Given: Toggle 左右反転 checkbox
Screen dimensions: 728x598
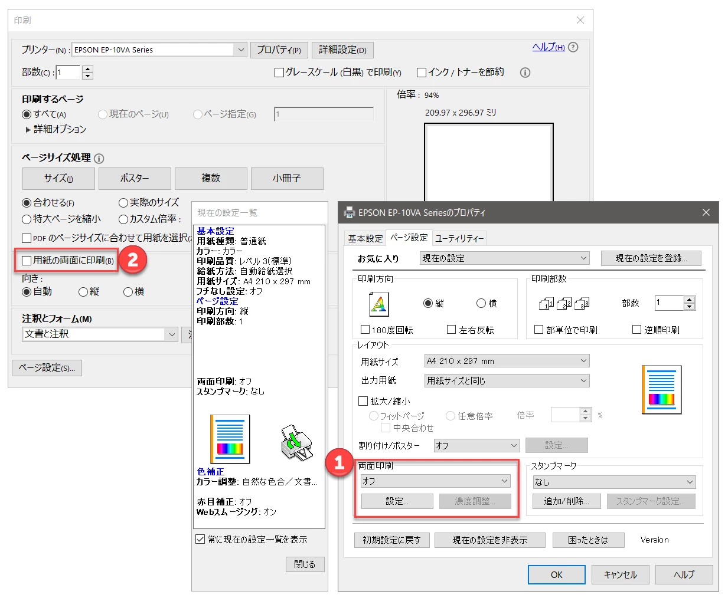Looking at the screenshot, I should [x=452, y=330].
